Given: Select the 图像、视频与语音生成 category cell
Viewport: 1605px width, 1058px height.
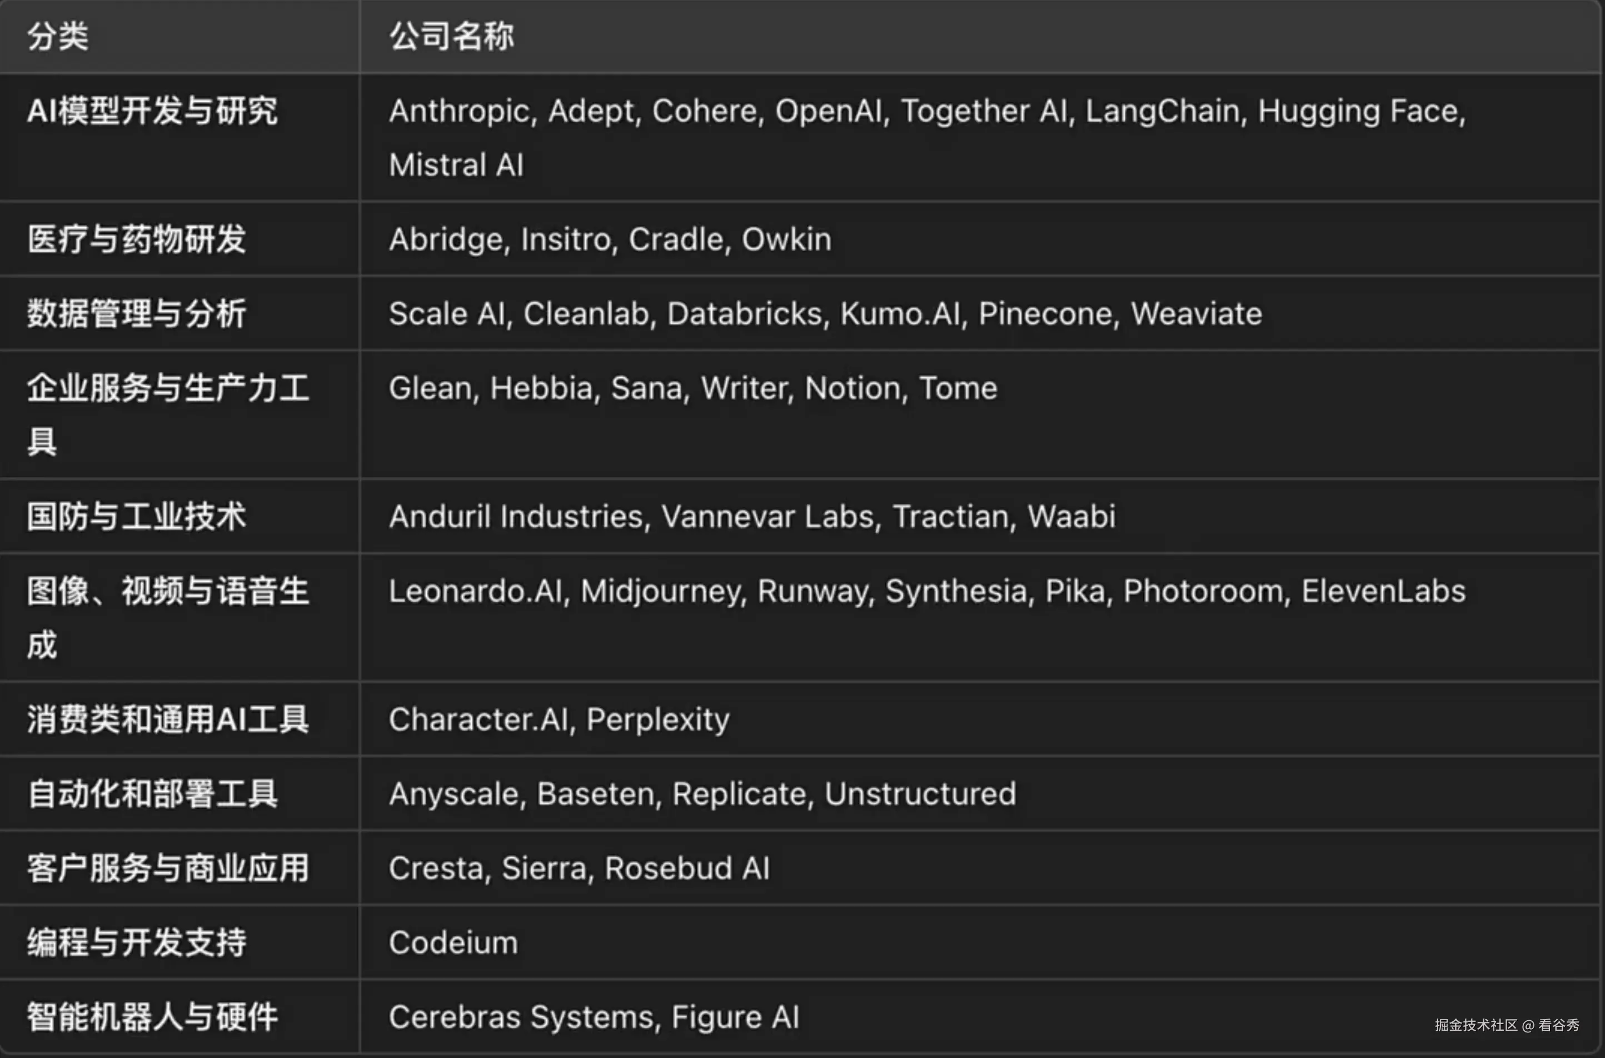Looking at the screenshot, I should click(180, 617).
